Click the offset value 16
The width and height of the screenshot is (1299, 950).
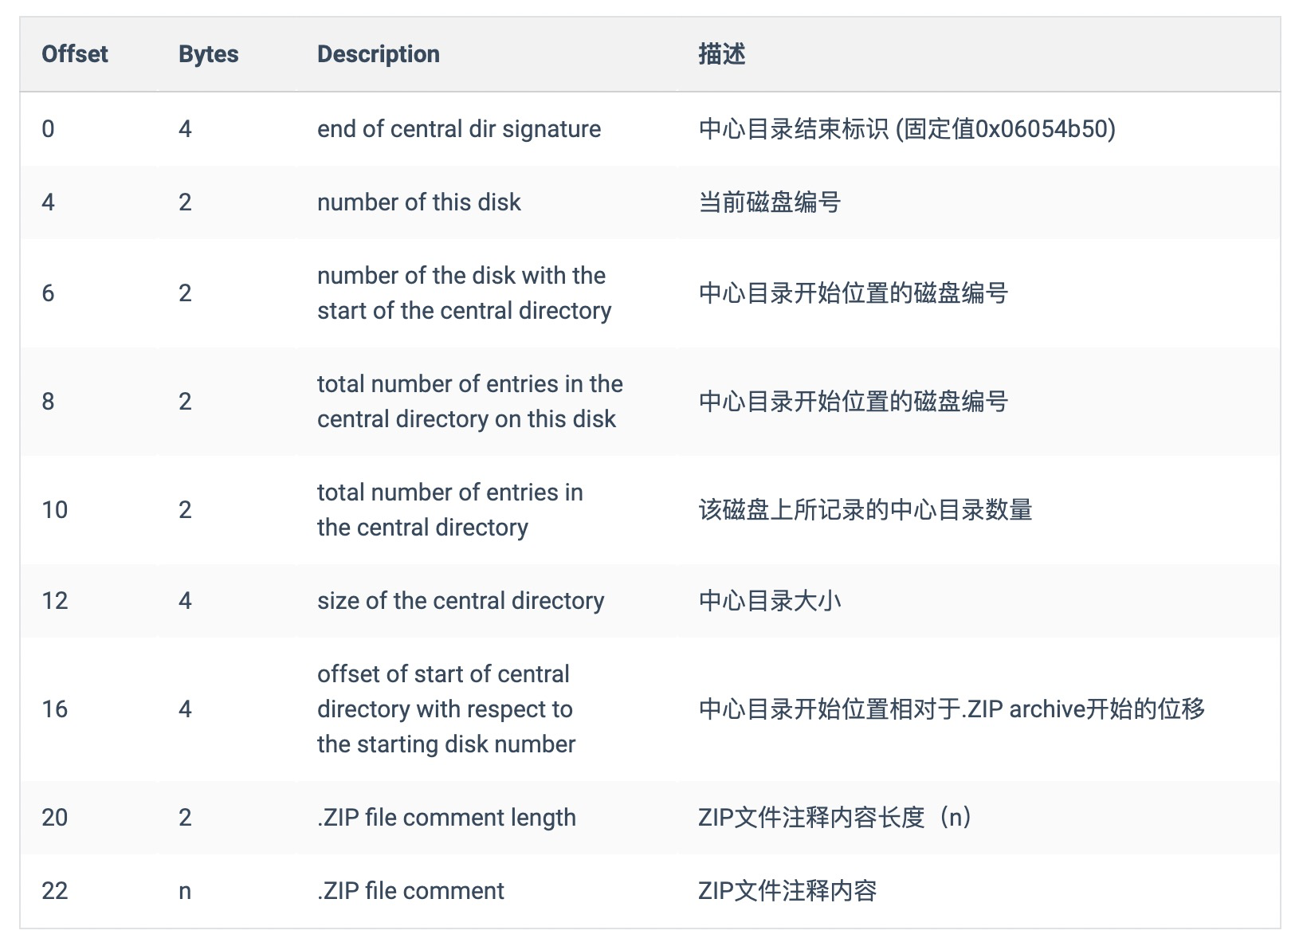click(55, 709)
